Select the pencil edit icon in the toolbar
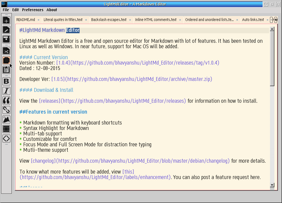 pyautogui.click(x=6, y=30)
